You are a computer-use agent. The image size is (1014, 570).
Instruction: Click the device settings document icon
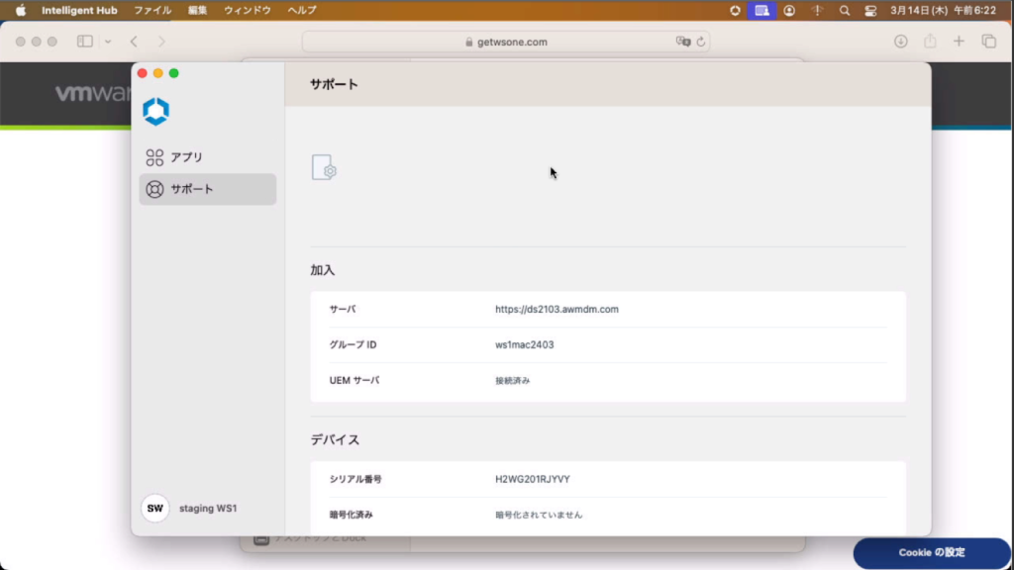click(x=324, y=167)
